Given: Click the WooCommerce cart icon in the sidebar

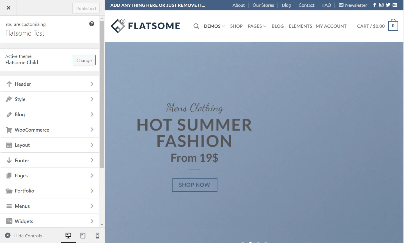Looking at the screenshot, I should coord(8,130).
